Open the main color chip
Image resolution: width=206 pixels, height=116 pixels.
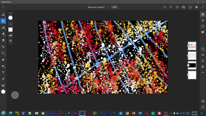(3, 92)
